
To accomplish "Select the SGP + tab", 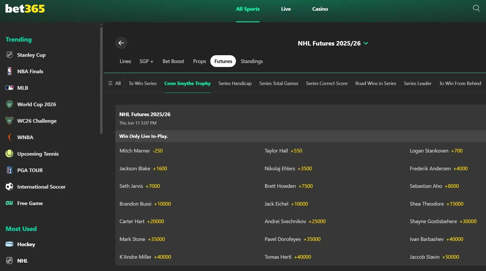I will pos(146,61).
